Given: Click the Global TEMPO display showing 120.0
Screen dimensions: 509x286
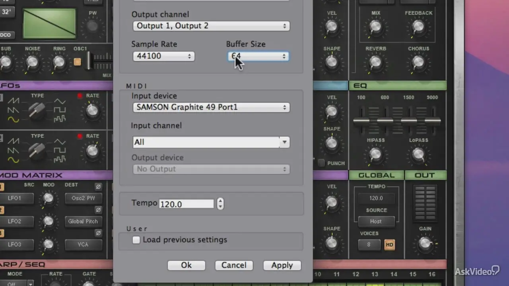Looking at the screenshot, I should click(376, 198).
